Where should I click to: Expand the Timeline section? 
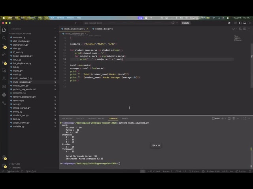pyautogui.click(x=16, y=168)
